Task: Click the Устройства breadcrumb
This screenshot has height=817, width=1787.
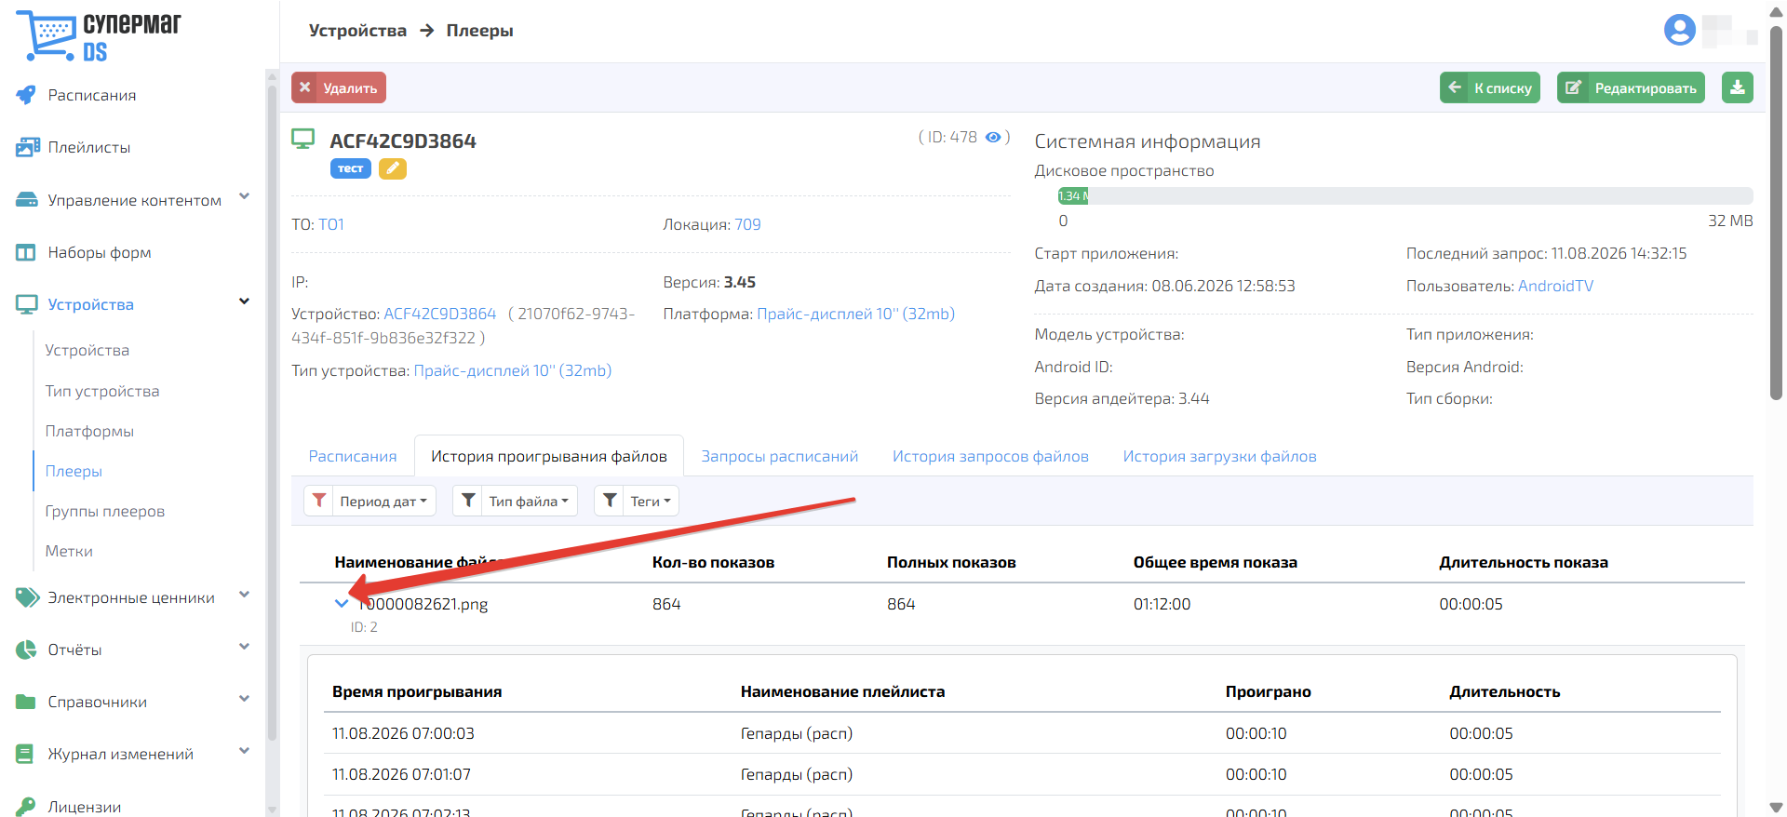Action: click(x=357, y=31)
